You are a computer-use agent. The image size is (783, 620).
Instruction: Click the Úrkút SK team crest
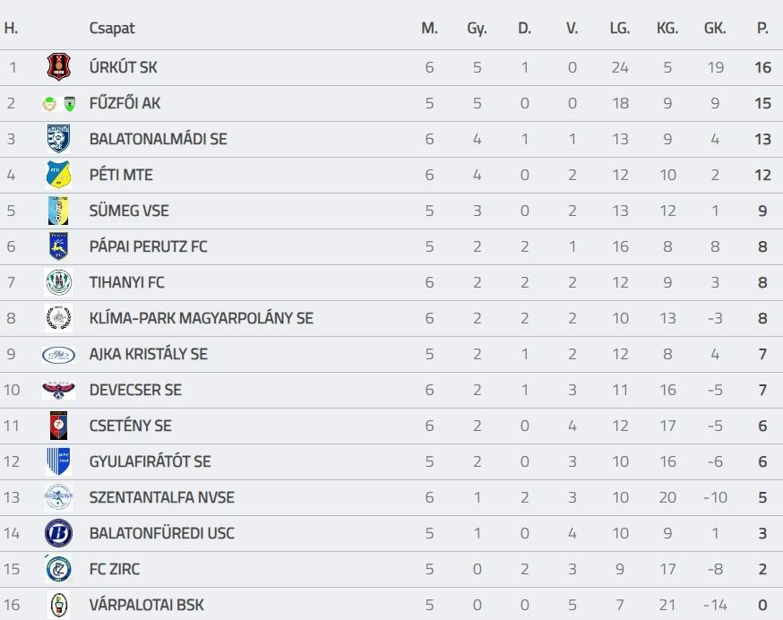click(58, 67)
